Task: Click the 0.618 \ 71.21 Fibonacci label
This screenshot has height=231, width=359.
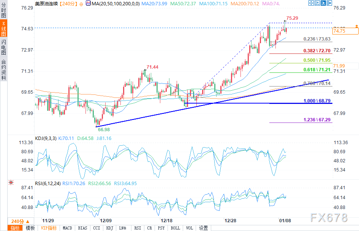Action: pyautogui.click(x=317, y=70)
